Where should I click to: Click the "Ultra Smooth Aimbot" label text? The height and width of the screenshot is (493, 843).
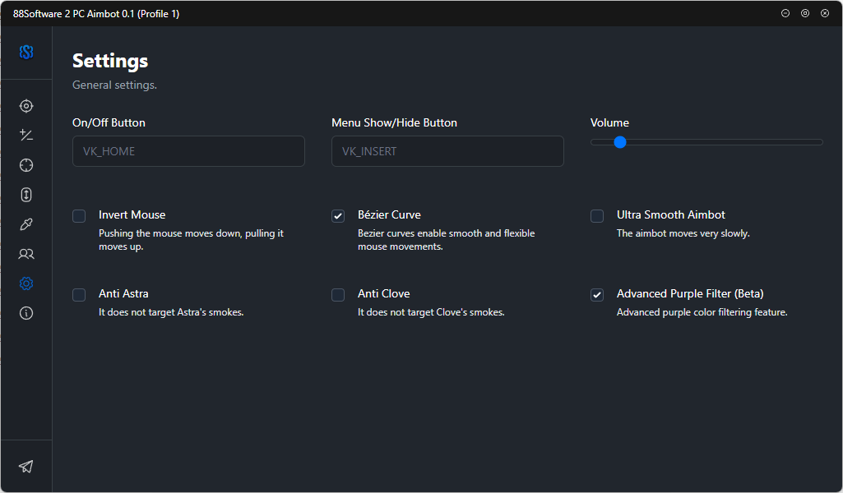[671, 214]
